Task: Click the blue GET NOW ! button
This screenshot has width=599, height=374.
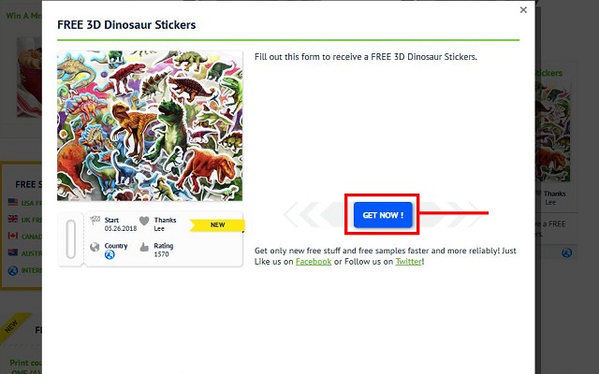Action: pos(383,215)
